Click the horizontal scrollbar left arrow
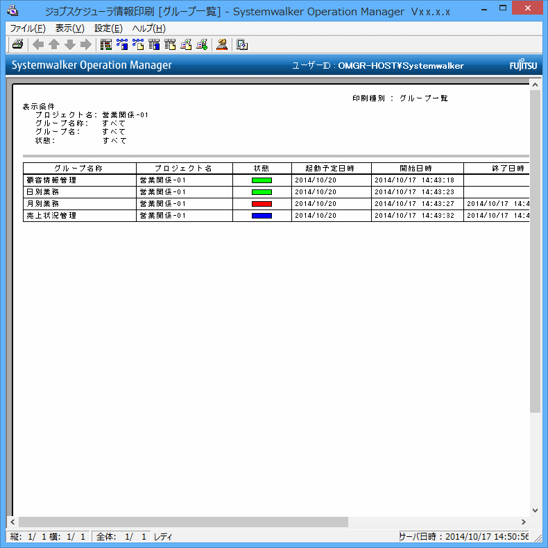548x548 pixels. point(12,522)
